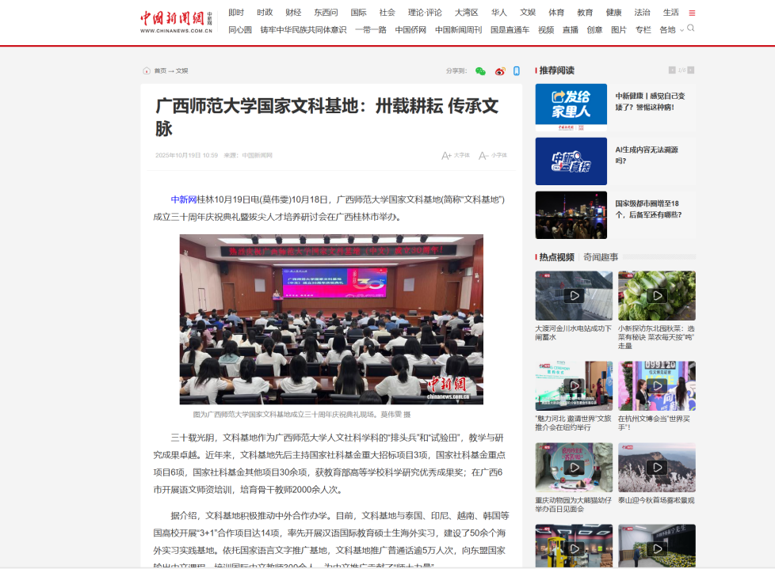The width and height of the screenshot is (775, 569).
Task: Click the search magnifier icon
Action: (x=690, y=28)
